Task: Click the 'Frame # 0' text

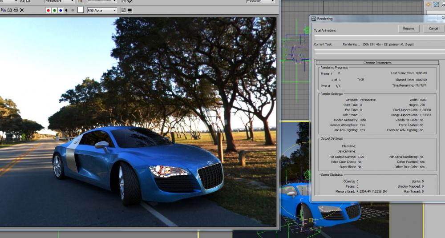Action: (x=330, y=73)
